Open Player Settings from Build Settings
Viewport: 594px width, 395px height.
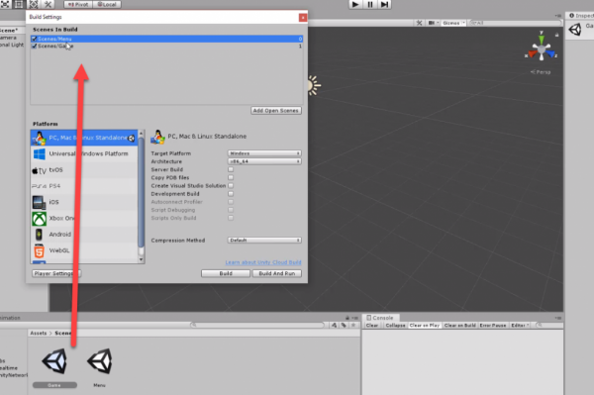[56, 273]
